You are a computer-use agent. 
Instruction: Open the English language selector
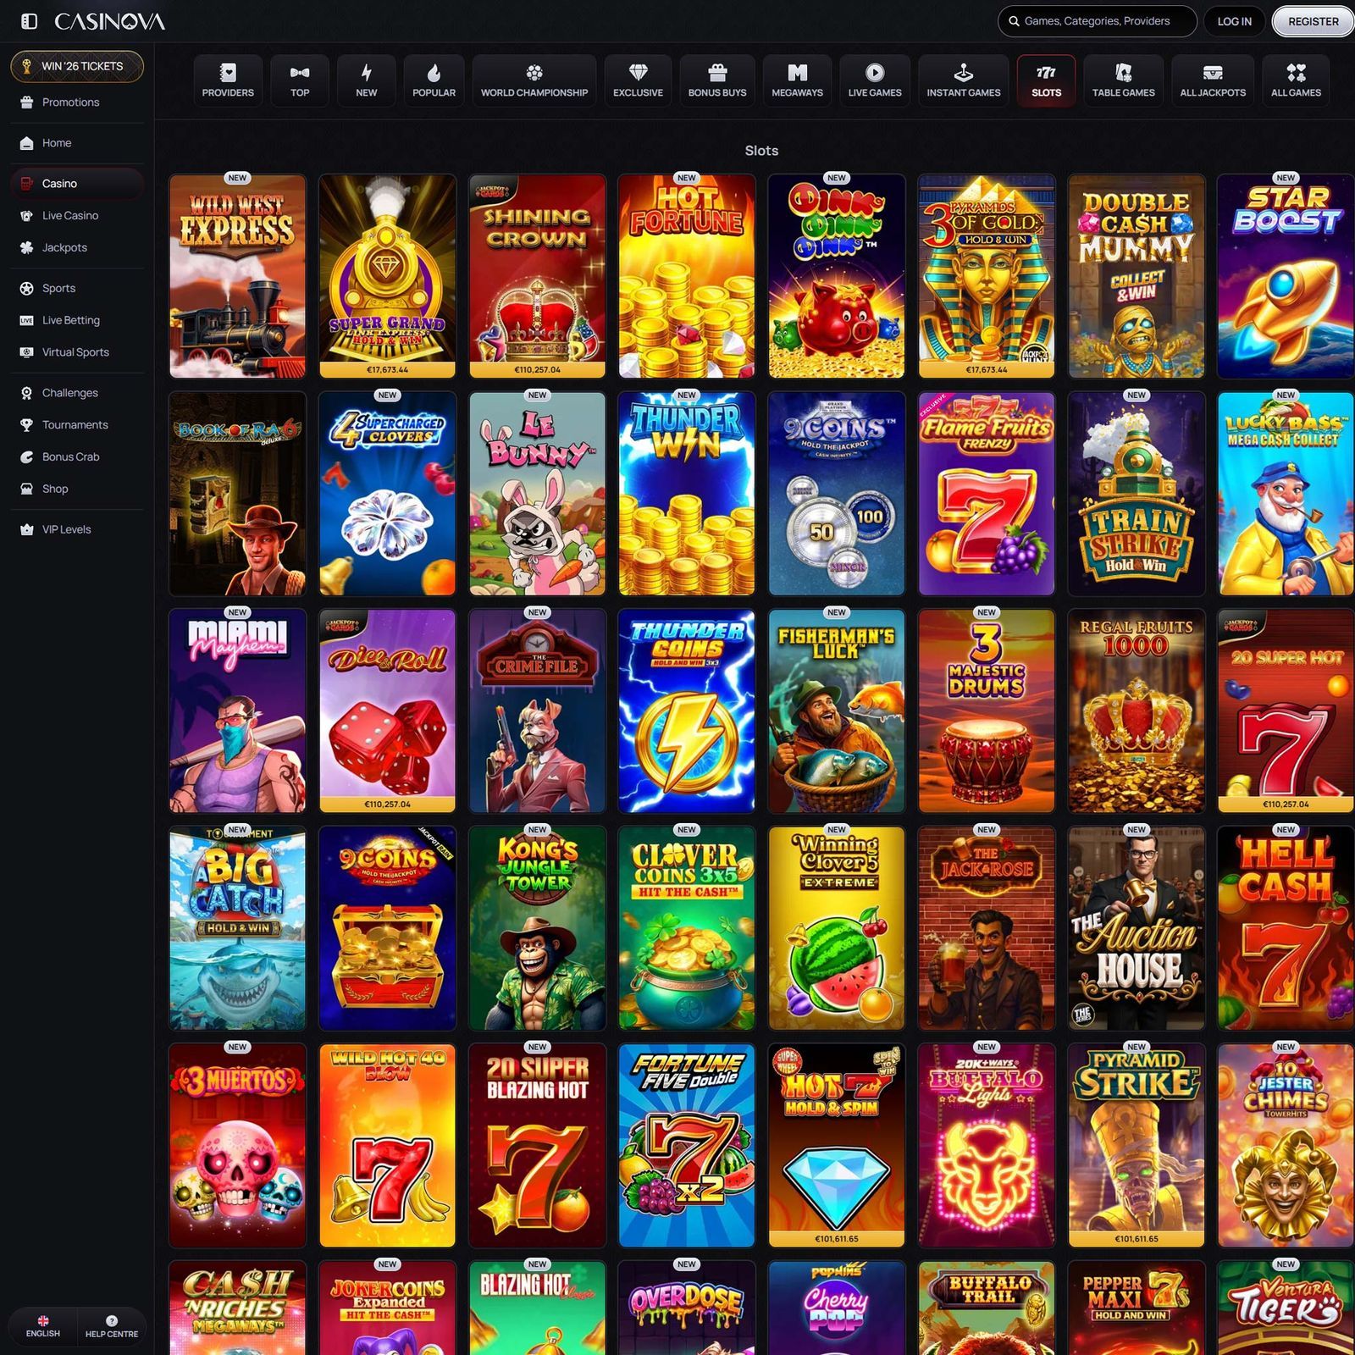(43, 1326)
